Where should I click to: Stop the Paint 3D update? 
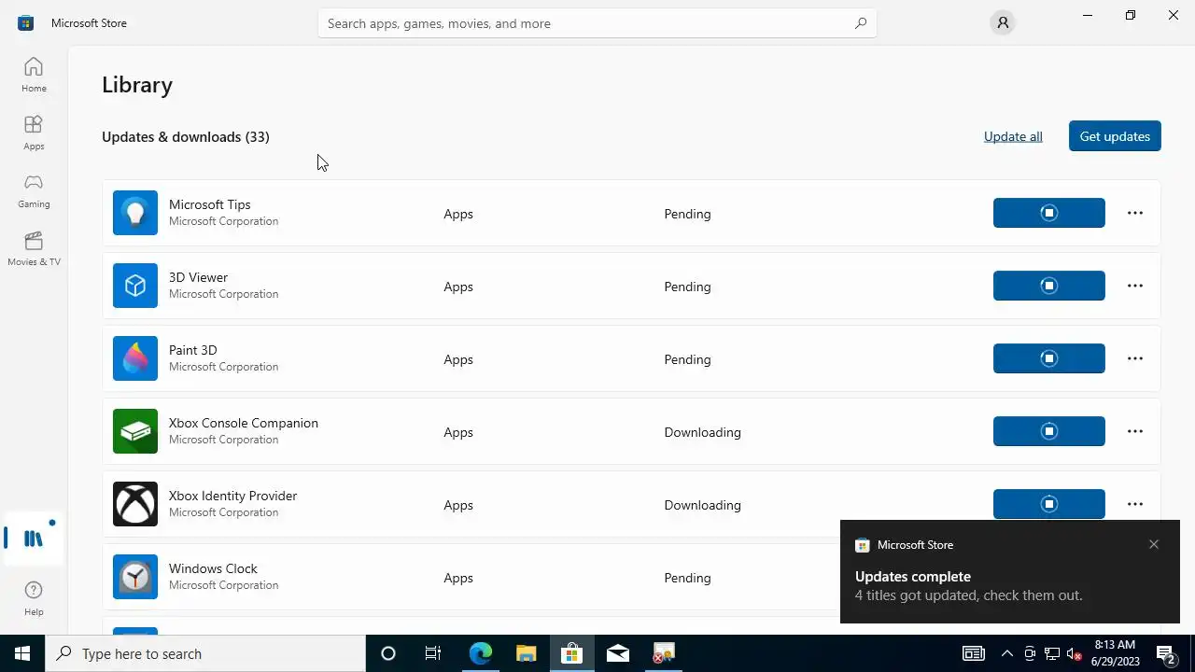point(1049,358)
